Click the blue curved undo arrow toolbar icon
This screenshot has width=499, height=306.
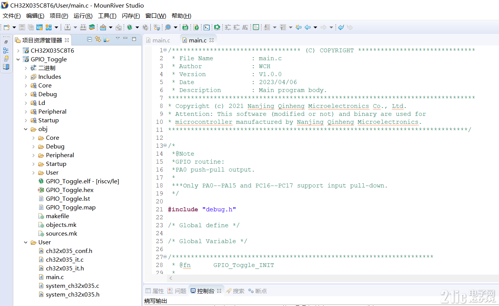[341, 27]
